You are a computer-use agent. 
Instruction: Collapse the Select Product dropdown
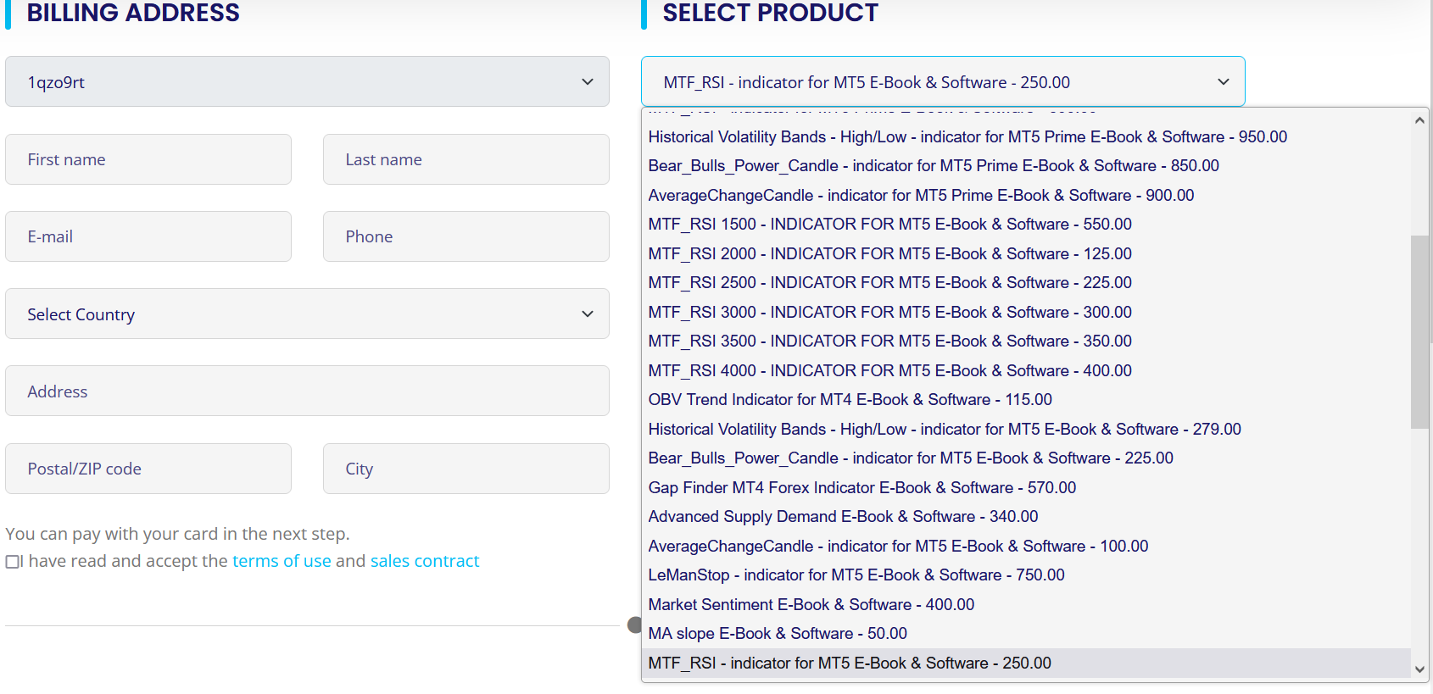coord(943,82)
